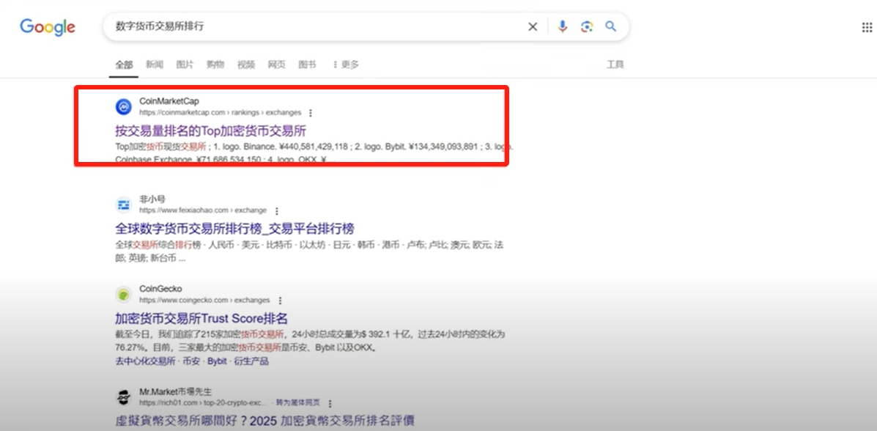
Task: Open 全球数字货币交易所排行榜 result
Action: [234, 229]
